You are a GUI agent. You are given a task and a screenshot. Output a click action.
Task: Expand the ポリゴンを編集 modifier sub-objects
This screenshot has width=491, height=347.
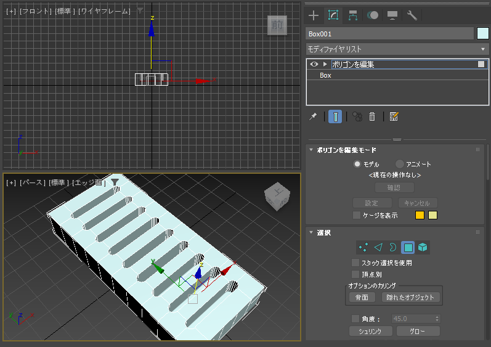tap(325, 64)
